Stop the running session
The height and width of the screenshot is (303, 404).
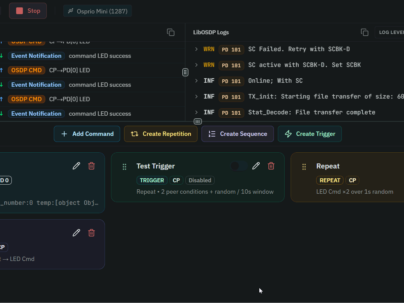click(28, 11)
